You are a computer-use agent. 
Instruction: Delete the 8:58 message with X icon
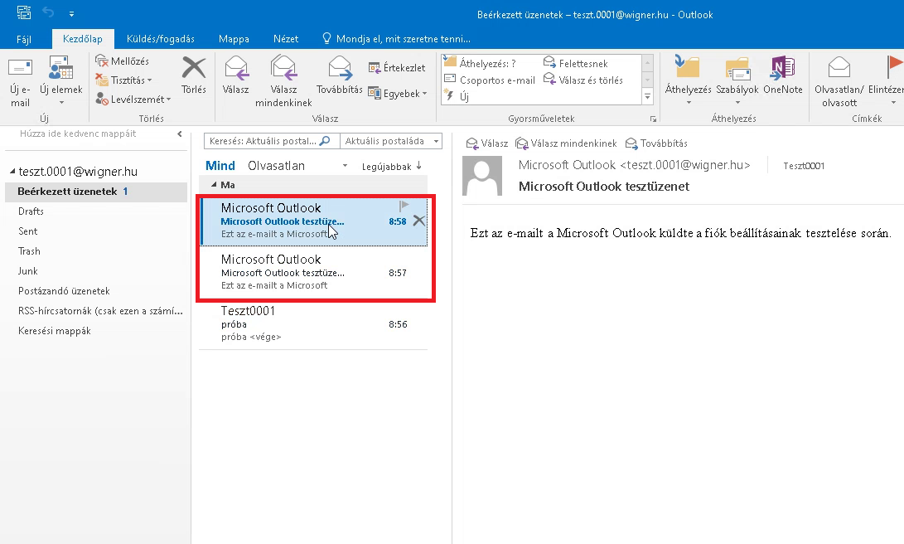419,221
